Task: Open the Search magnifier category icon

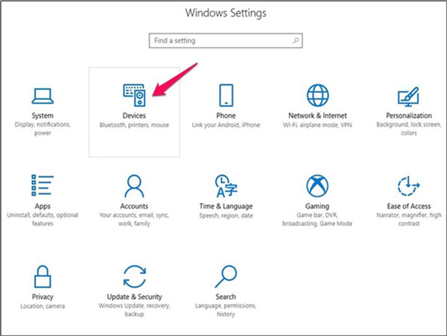Action: (226, 276)
